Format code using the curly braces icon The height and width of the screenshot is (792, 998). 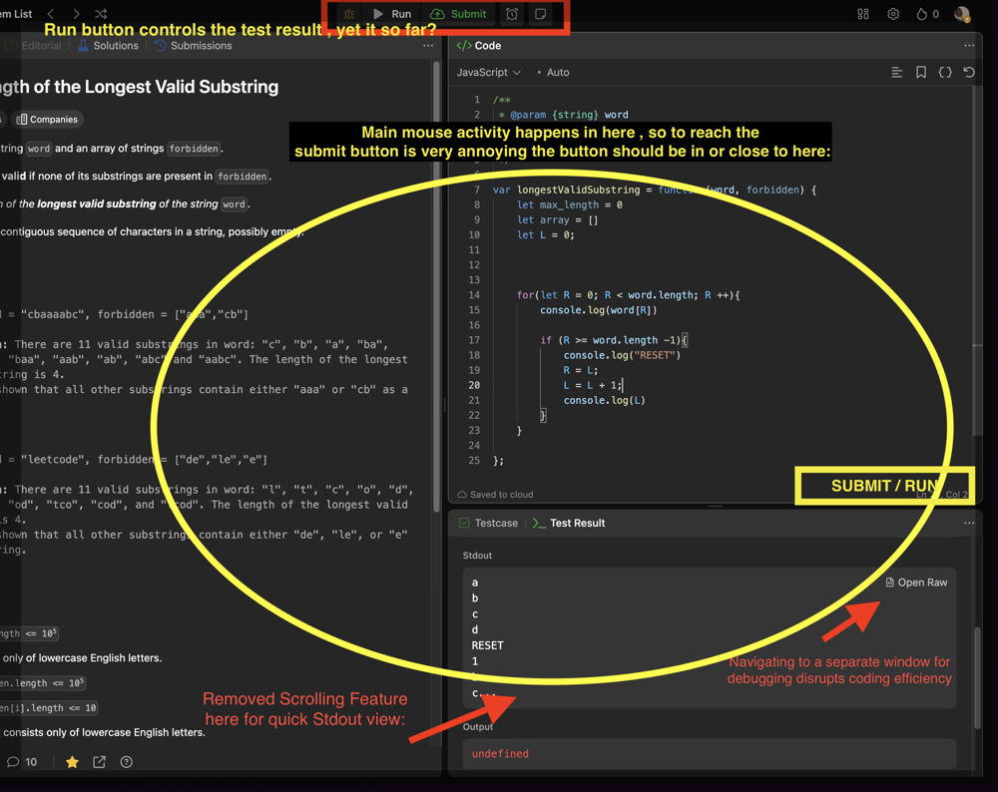click(x=945, y=72)
